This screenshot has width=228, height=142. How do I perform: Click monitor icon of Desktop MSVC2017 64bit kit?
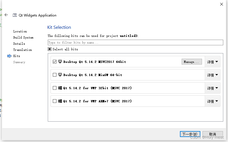(x=60, y=61)
